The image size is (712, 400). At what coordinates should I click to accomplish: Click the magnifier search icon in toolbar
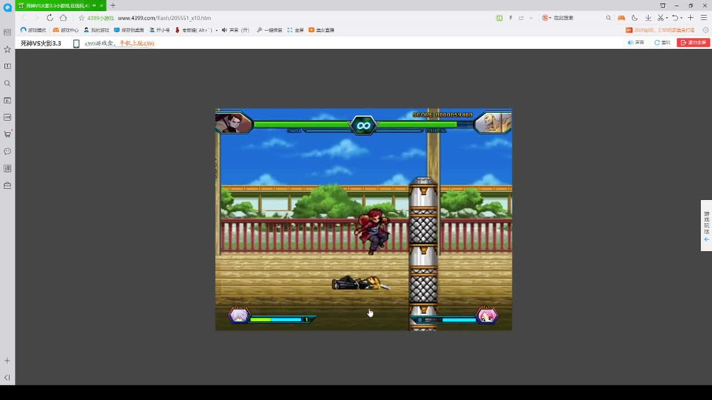pyautogui.click(x=609, y=18)
